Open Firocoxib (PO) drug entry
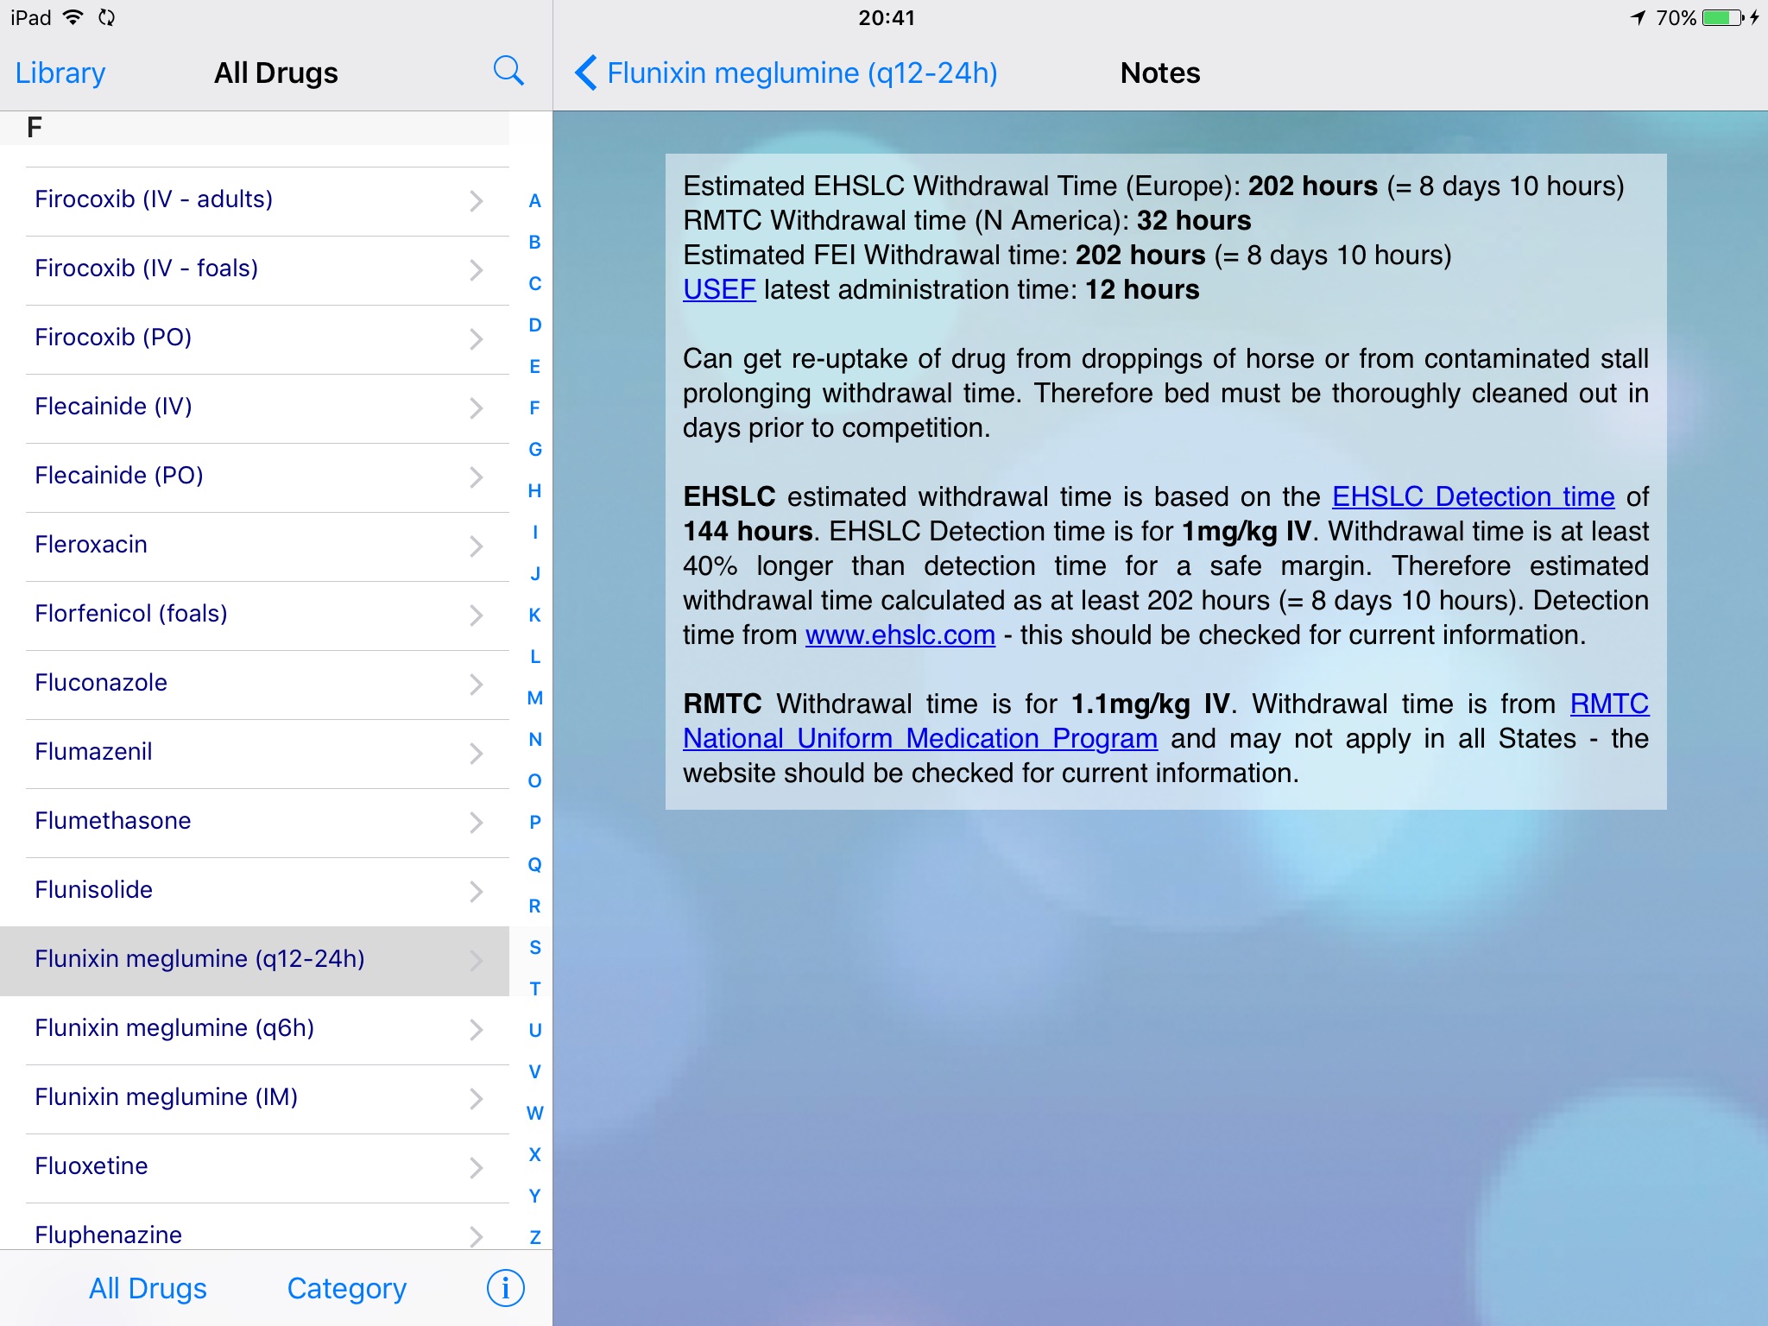This screenshot has height=1326, width=1768. click(x=255, y=339)
